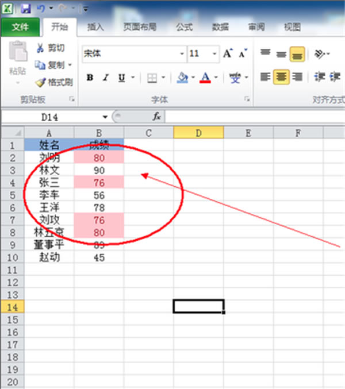The image size is (345, 389).
Task: Align text left
Action: pos(265,77)
